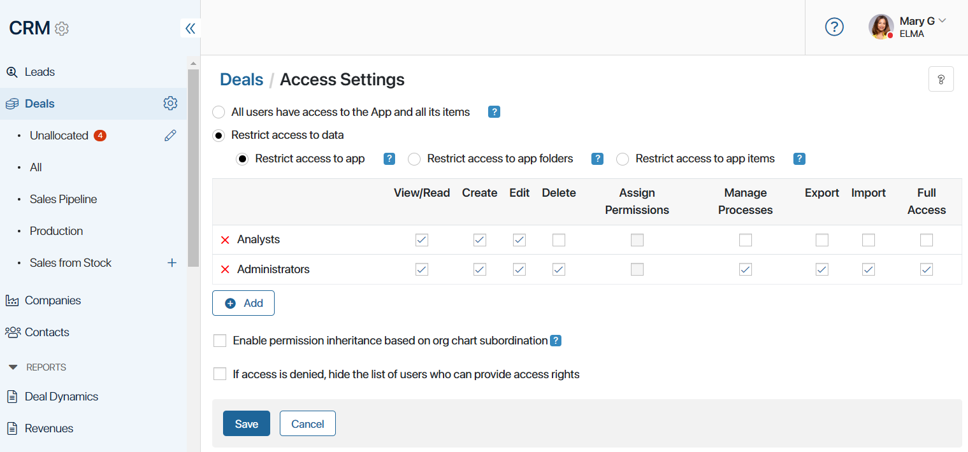The height and width of the screenshot is (452, 968).
Task: Select Restrict access to app folders radio
Action: [x=414, y=159]
